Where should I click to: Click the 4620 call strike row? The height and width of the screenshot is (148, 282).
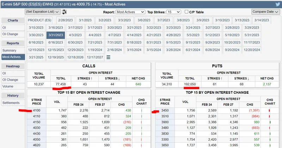coord(89,145)
